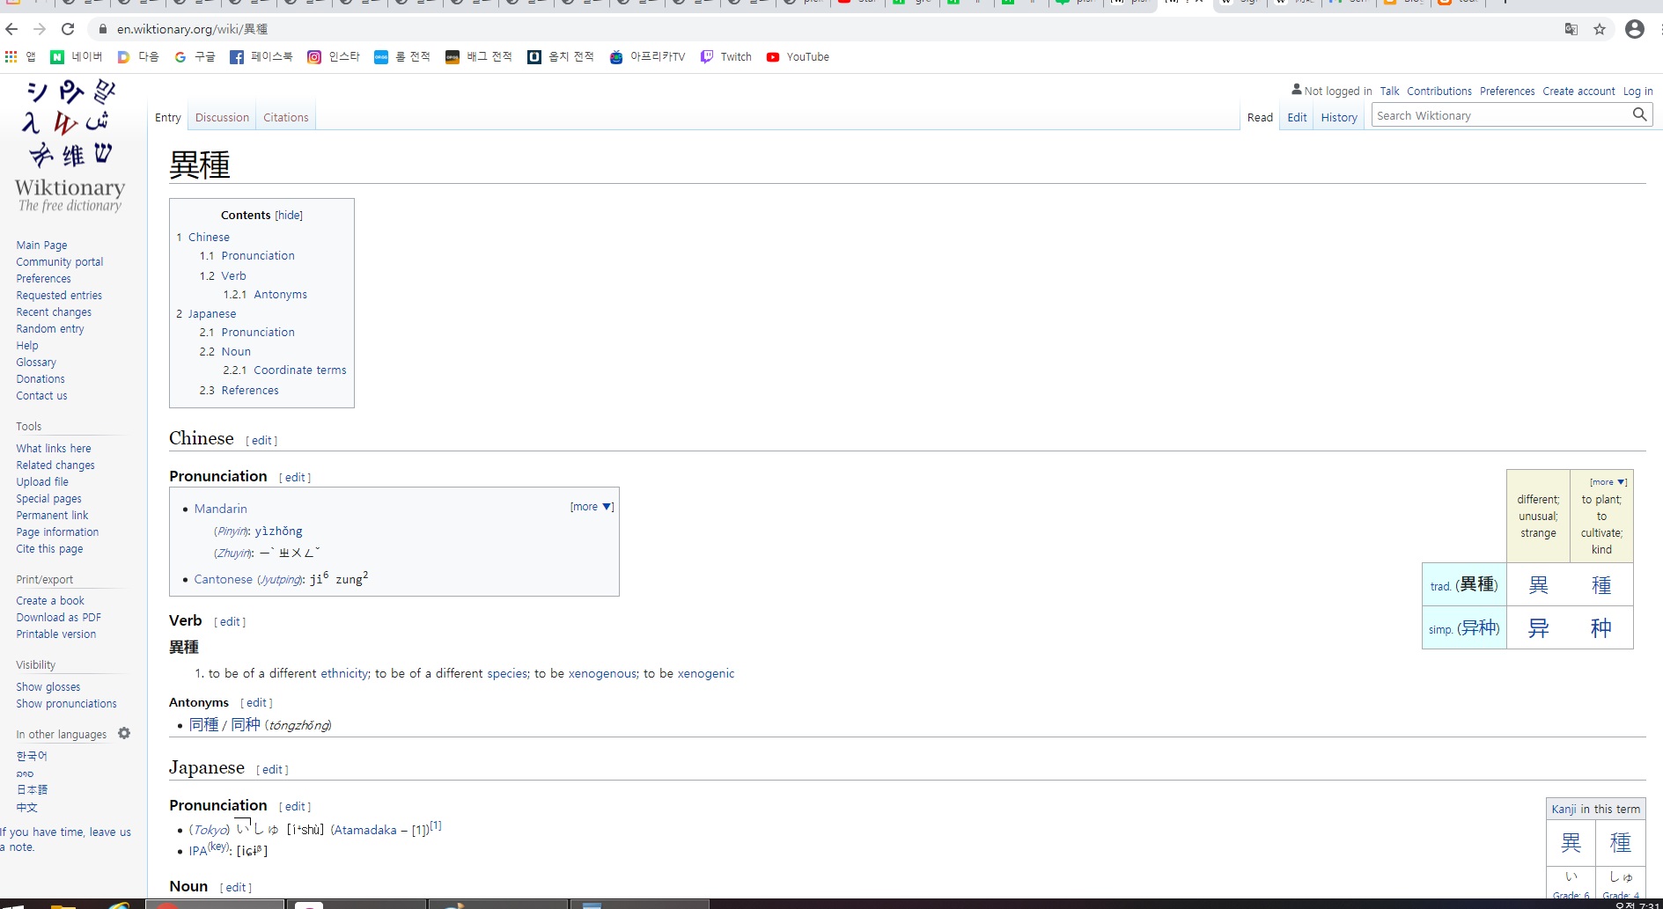
Task: Open the Edit tab
Action: coord(1297,117)
